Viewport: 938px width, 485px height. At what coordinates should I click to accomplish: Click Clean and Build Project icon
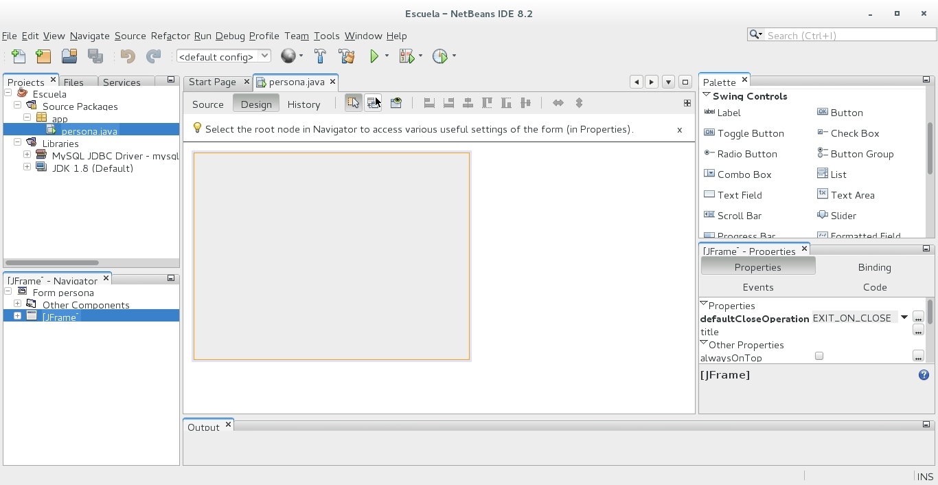tap(347, 56)
